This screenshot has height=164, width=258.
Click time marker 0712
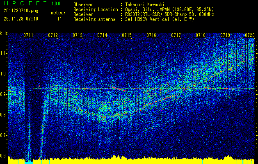click(53, 35)
